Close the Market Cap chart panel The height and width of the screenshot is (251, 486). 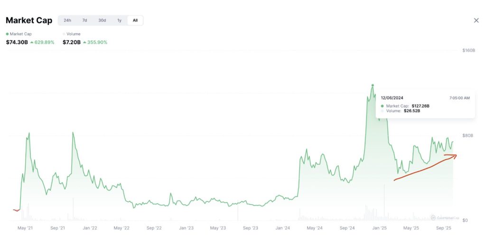click(476, 20)
